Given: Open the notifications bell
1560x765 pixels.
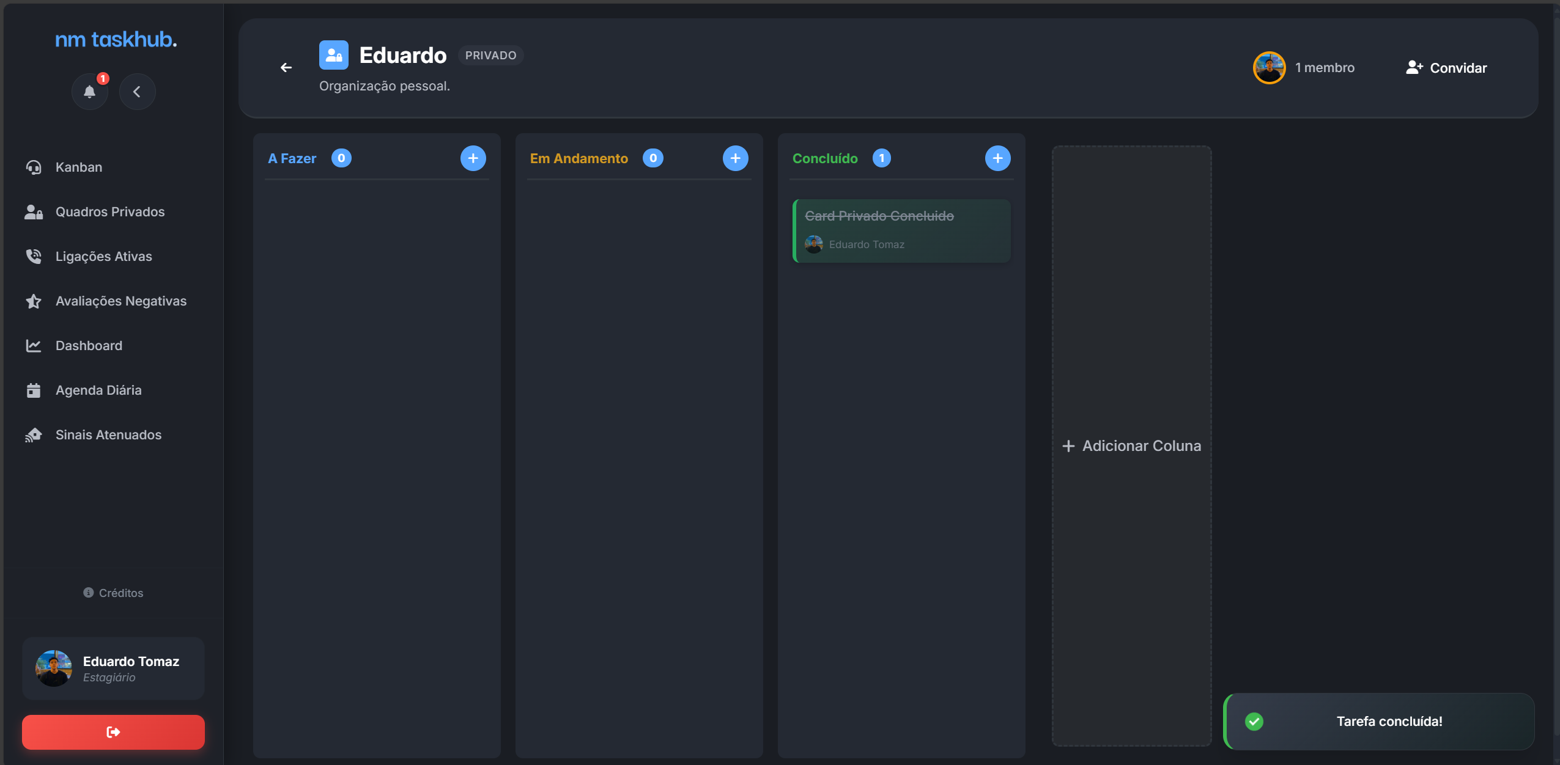Looking at the screenshot, I should tap(90, 92).
